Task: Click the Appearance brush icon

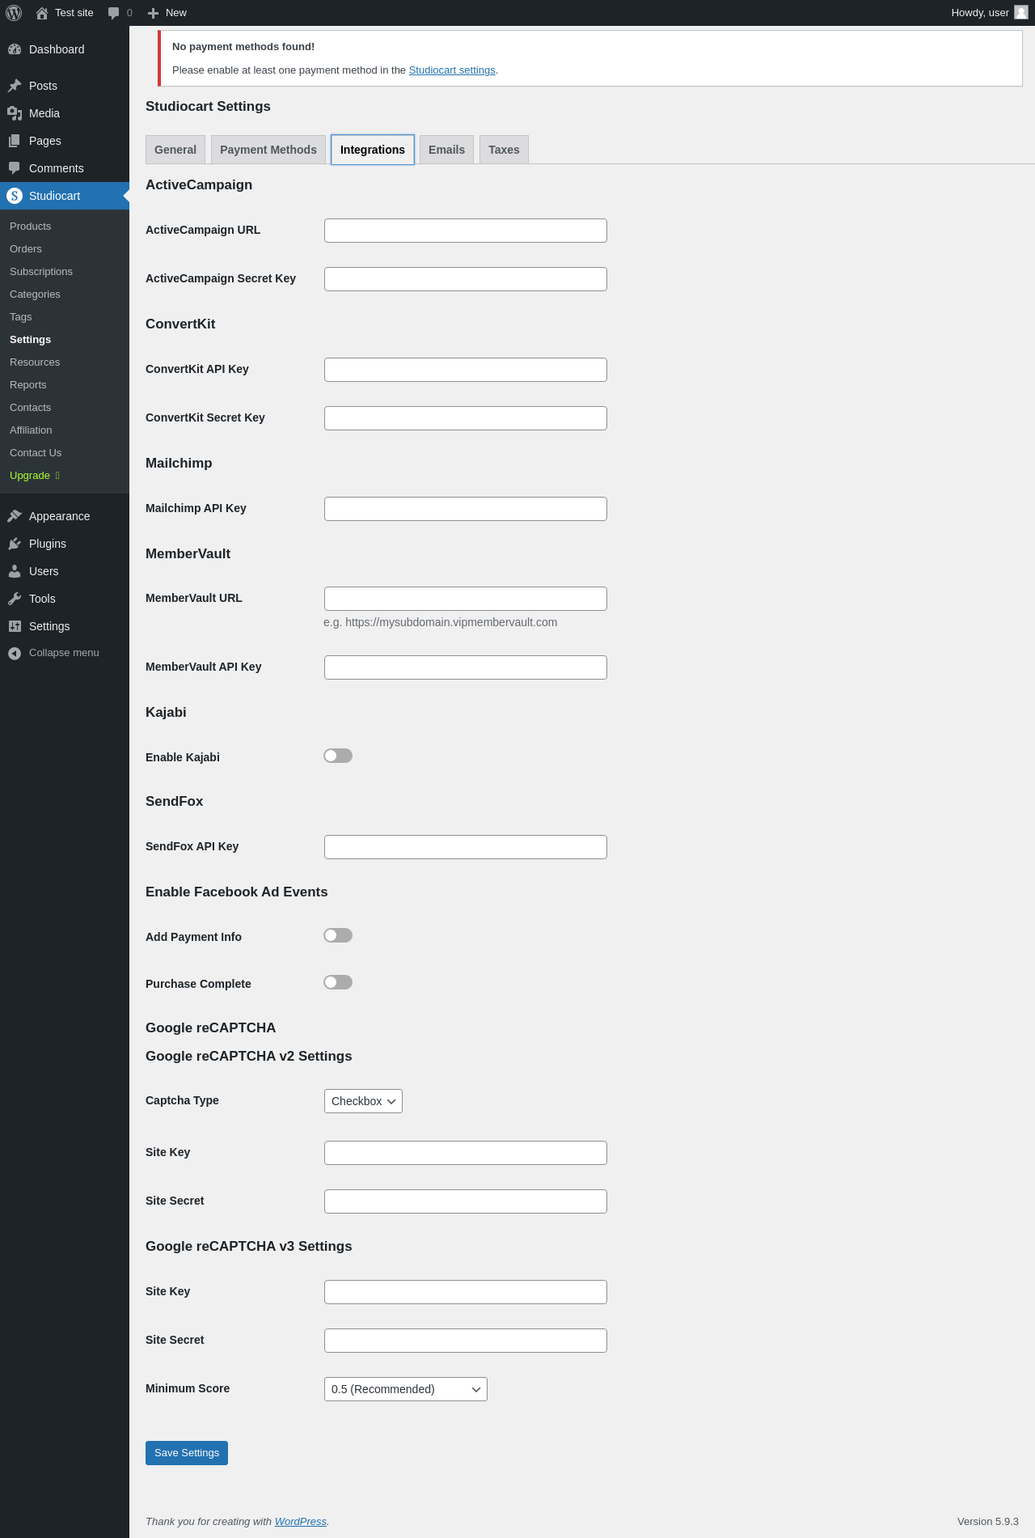Action: pos(15,516)
